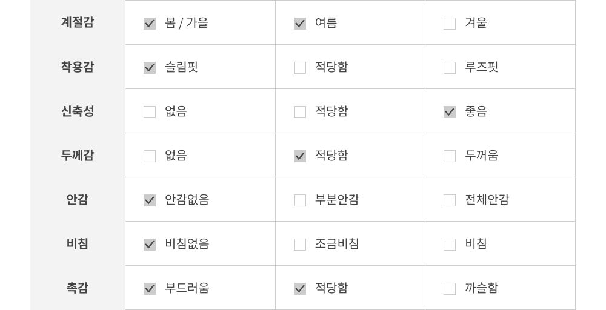Uncheck the 여름 season checkbox
The image size is (606, 310).
coord(300,24)
